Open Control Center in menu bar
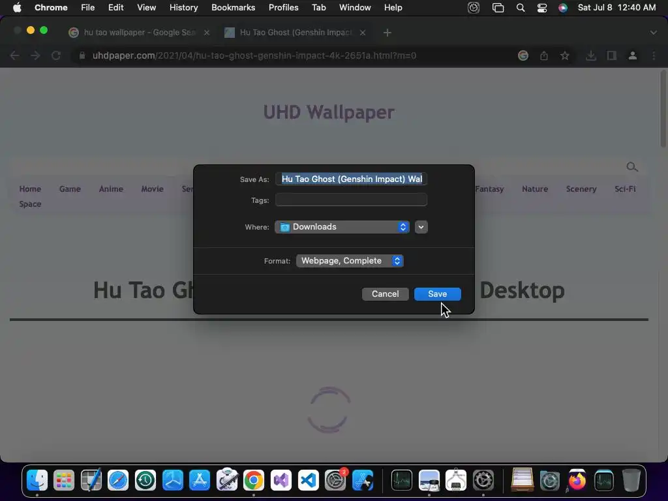 pos(542,8)
